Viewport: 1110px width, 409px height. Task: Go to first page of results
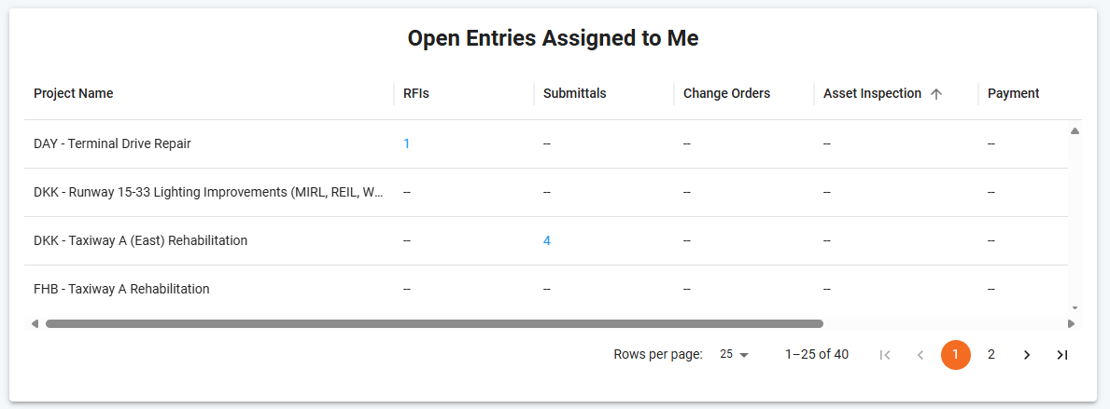885,355
